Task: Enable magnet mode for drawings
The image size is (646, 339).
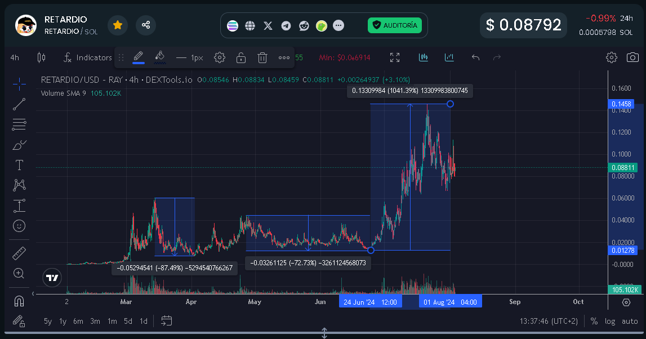Action: tap(19, 301)
